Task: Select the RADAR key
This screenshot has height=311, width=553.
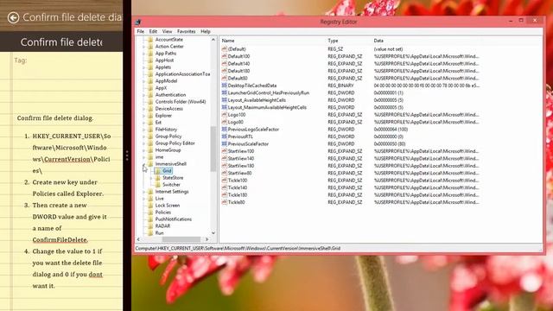Action: tap(162, 226)
